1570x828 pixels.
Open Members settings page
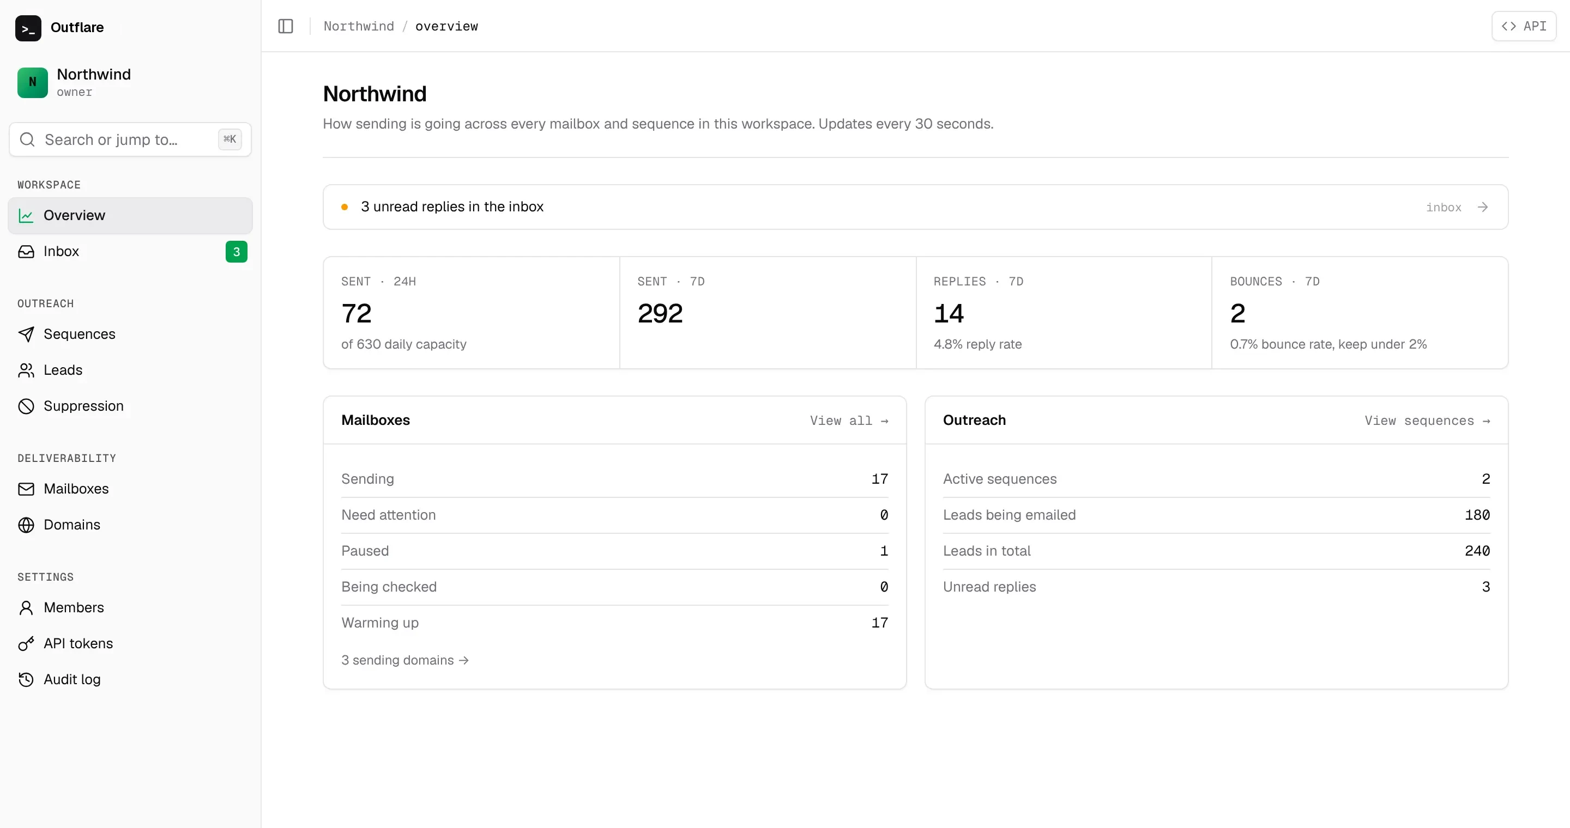tap(130, 607)
